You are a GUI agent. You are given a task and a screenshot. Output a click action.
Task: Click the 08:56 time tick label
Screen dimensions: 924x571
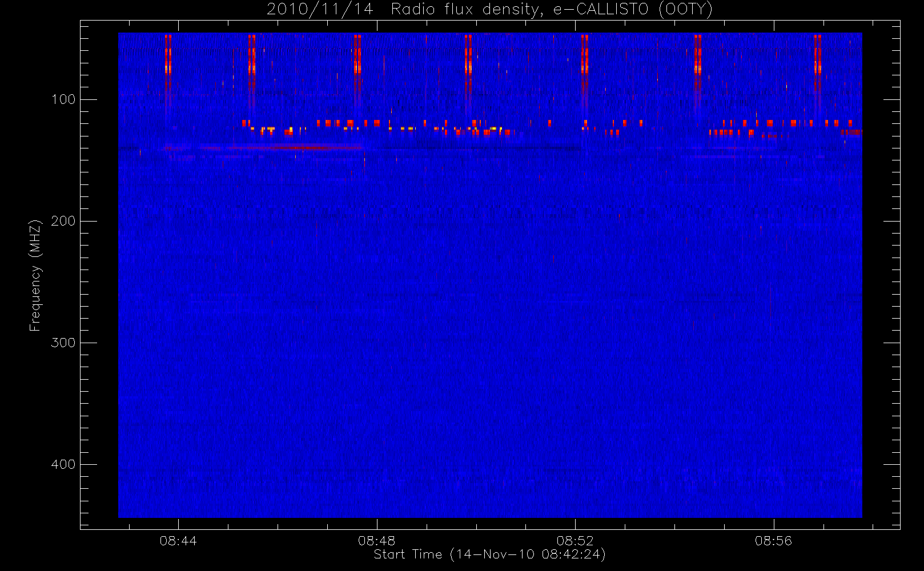tap(773, 541)
